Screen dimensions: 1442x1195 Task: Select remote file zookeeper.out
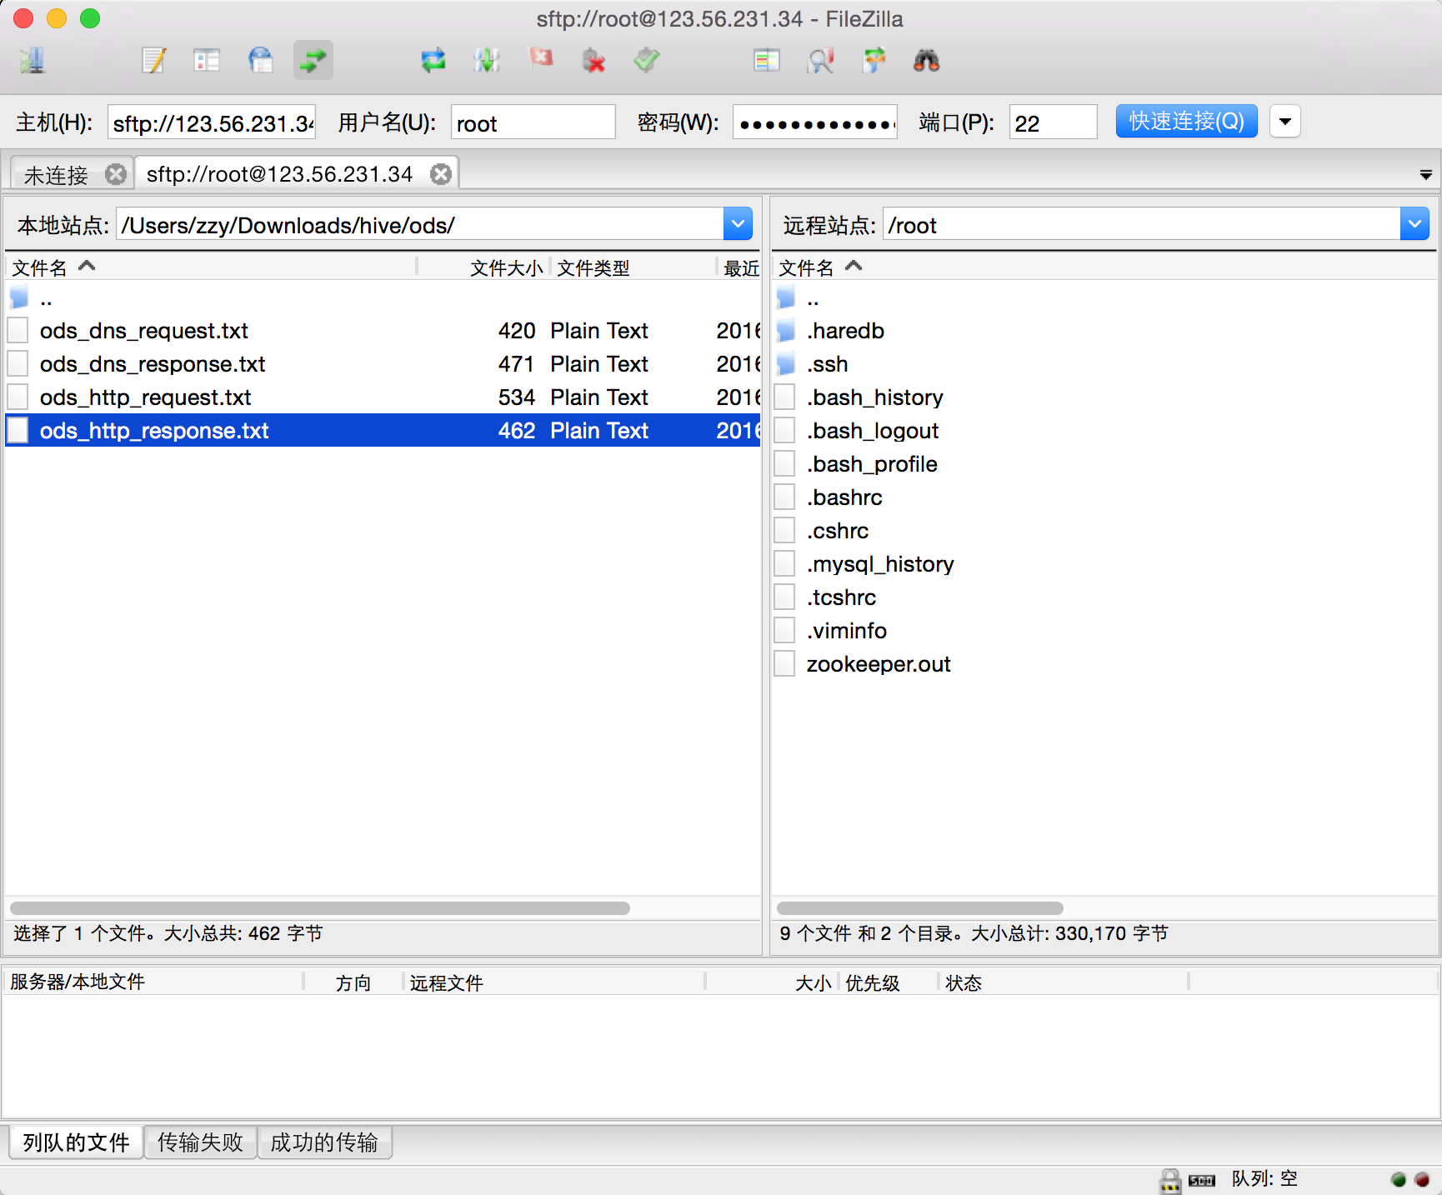point(1104,664)
